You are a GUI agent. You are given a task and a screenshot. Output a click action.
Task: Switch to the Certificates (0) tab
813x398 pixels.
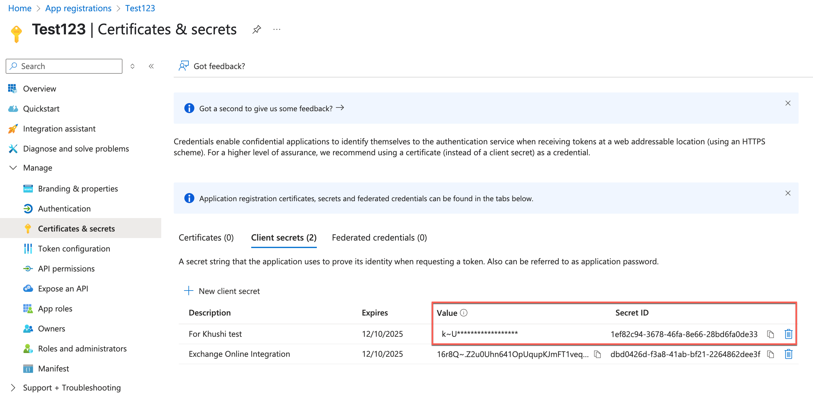[x=206, y=237]
